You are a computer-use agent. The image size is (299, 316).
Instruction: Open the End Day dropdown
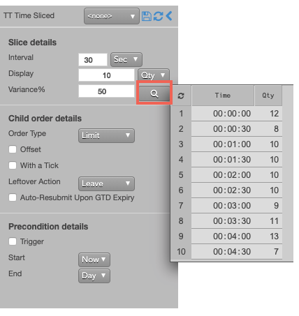click(x=94, y=276)
